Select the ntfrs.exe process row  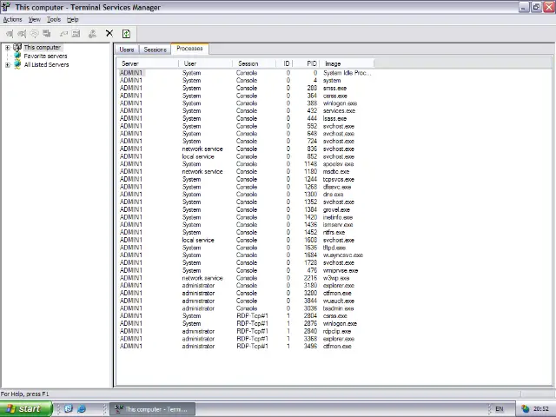[x=245, y=232]
